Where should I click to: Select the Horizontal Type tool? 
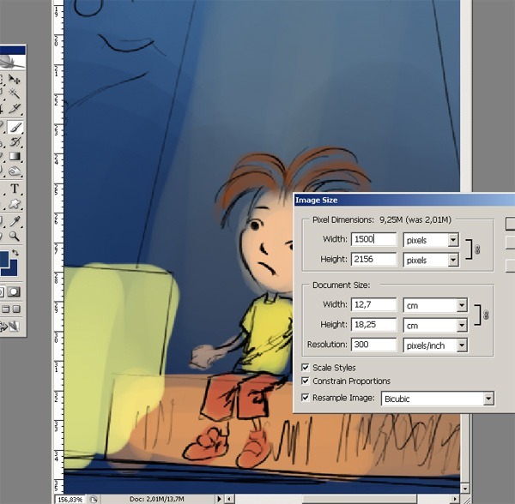tap(15, 189)
